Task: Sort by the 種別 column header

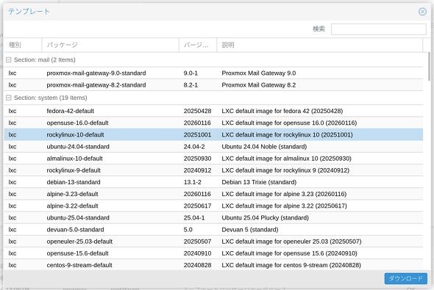Action: pos(23,45)
